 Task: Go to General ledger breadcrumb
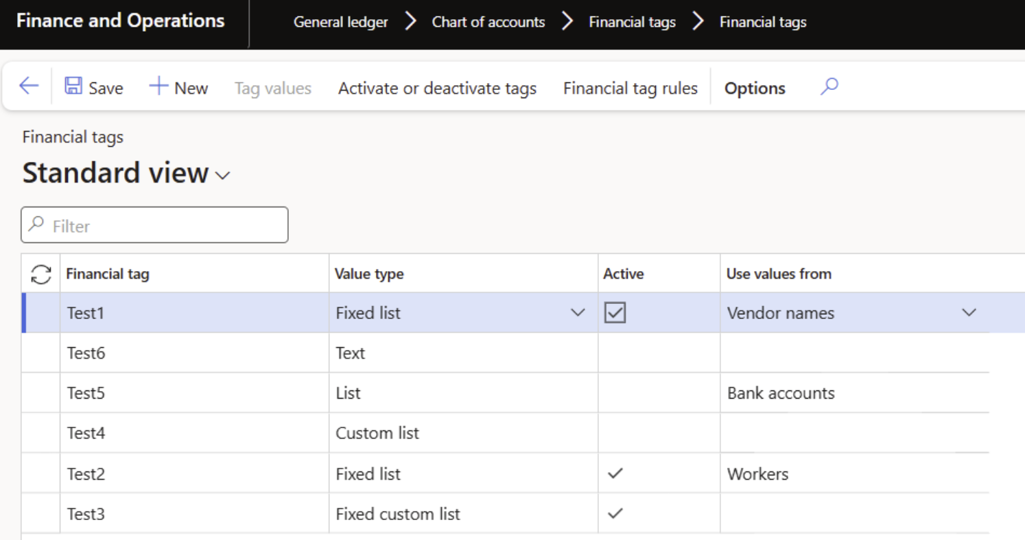point(340,23)
